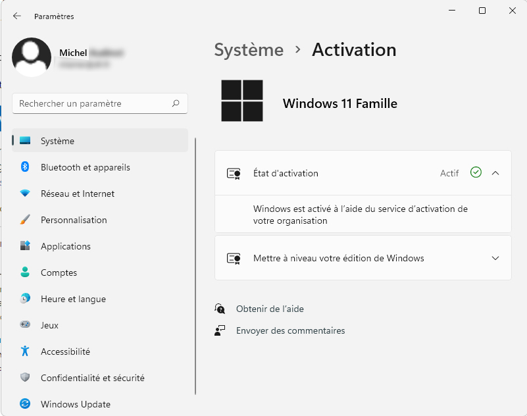Screen dimensions: 527x416
Task: Click the Actif status text
Action: (449, 173)
